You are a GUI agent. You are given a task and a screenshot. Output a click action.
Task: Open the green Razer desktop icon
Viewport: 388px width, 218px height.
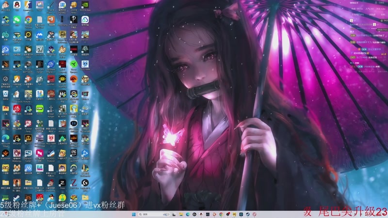click(x=74, y=64)
